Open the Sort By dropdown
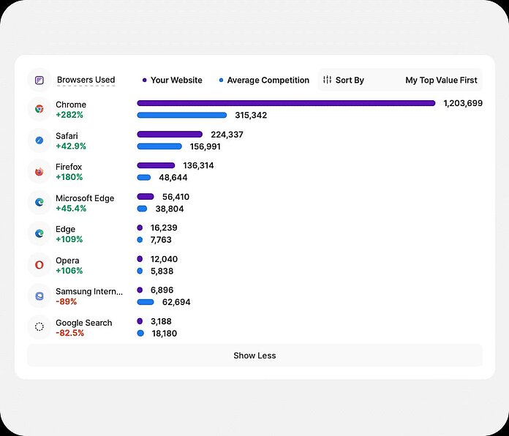This screenshot has height=436, width=509. click(x=344, y=80)
